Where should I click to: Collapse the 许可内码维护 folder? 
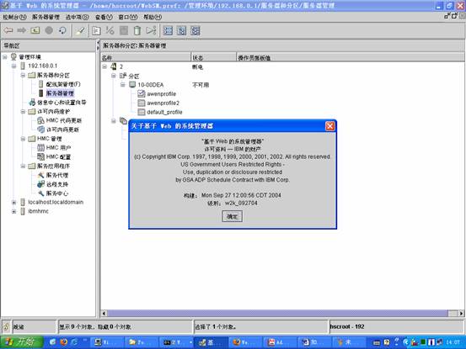pyautogui.click(x=23, y=112)
